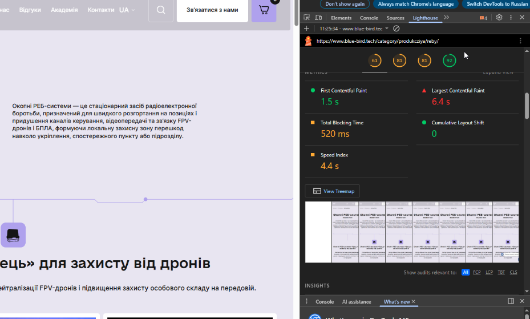The width and height of the screenshot is (530, 319).
Task: Filter audits to LCP
Action: click(x=489, y=272)
